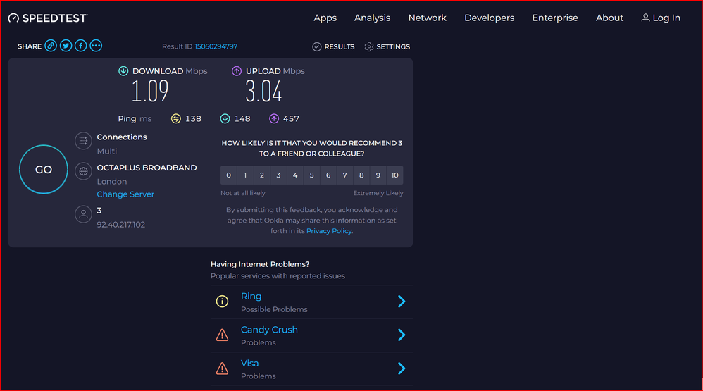Rate recommendation score 5
The image size is (703, 391).
click(x=311, y=175)
